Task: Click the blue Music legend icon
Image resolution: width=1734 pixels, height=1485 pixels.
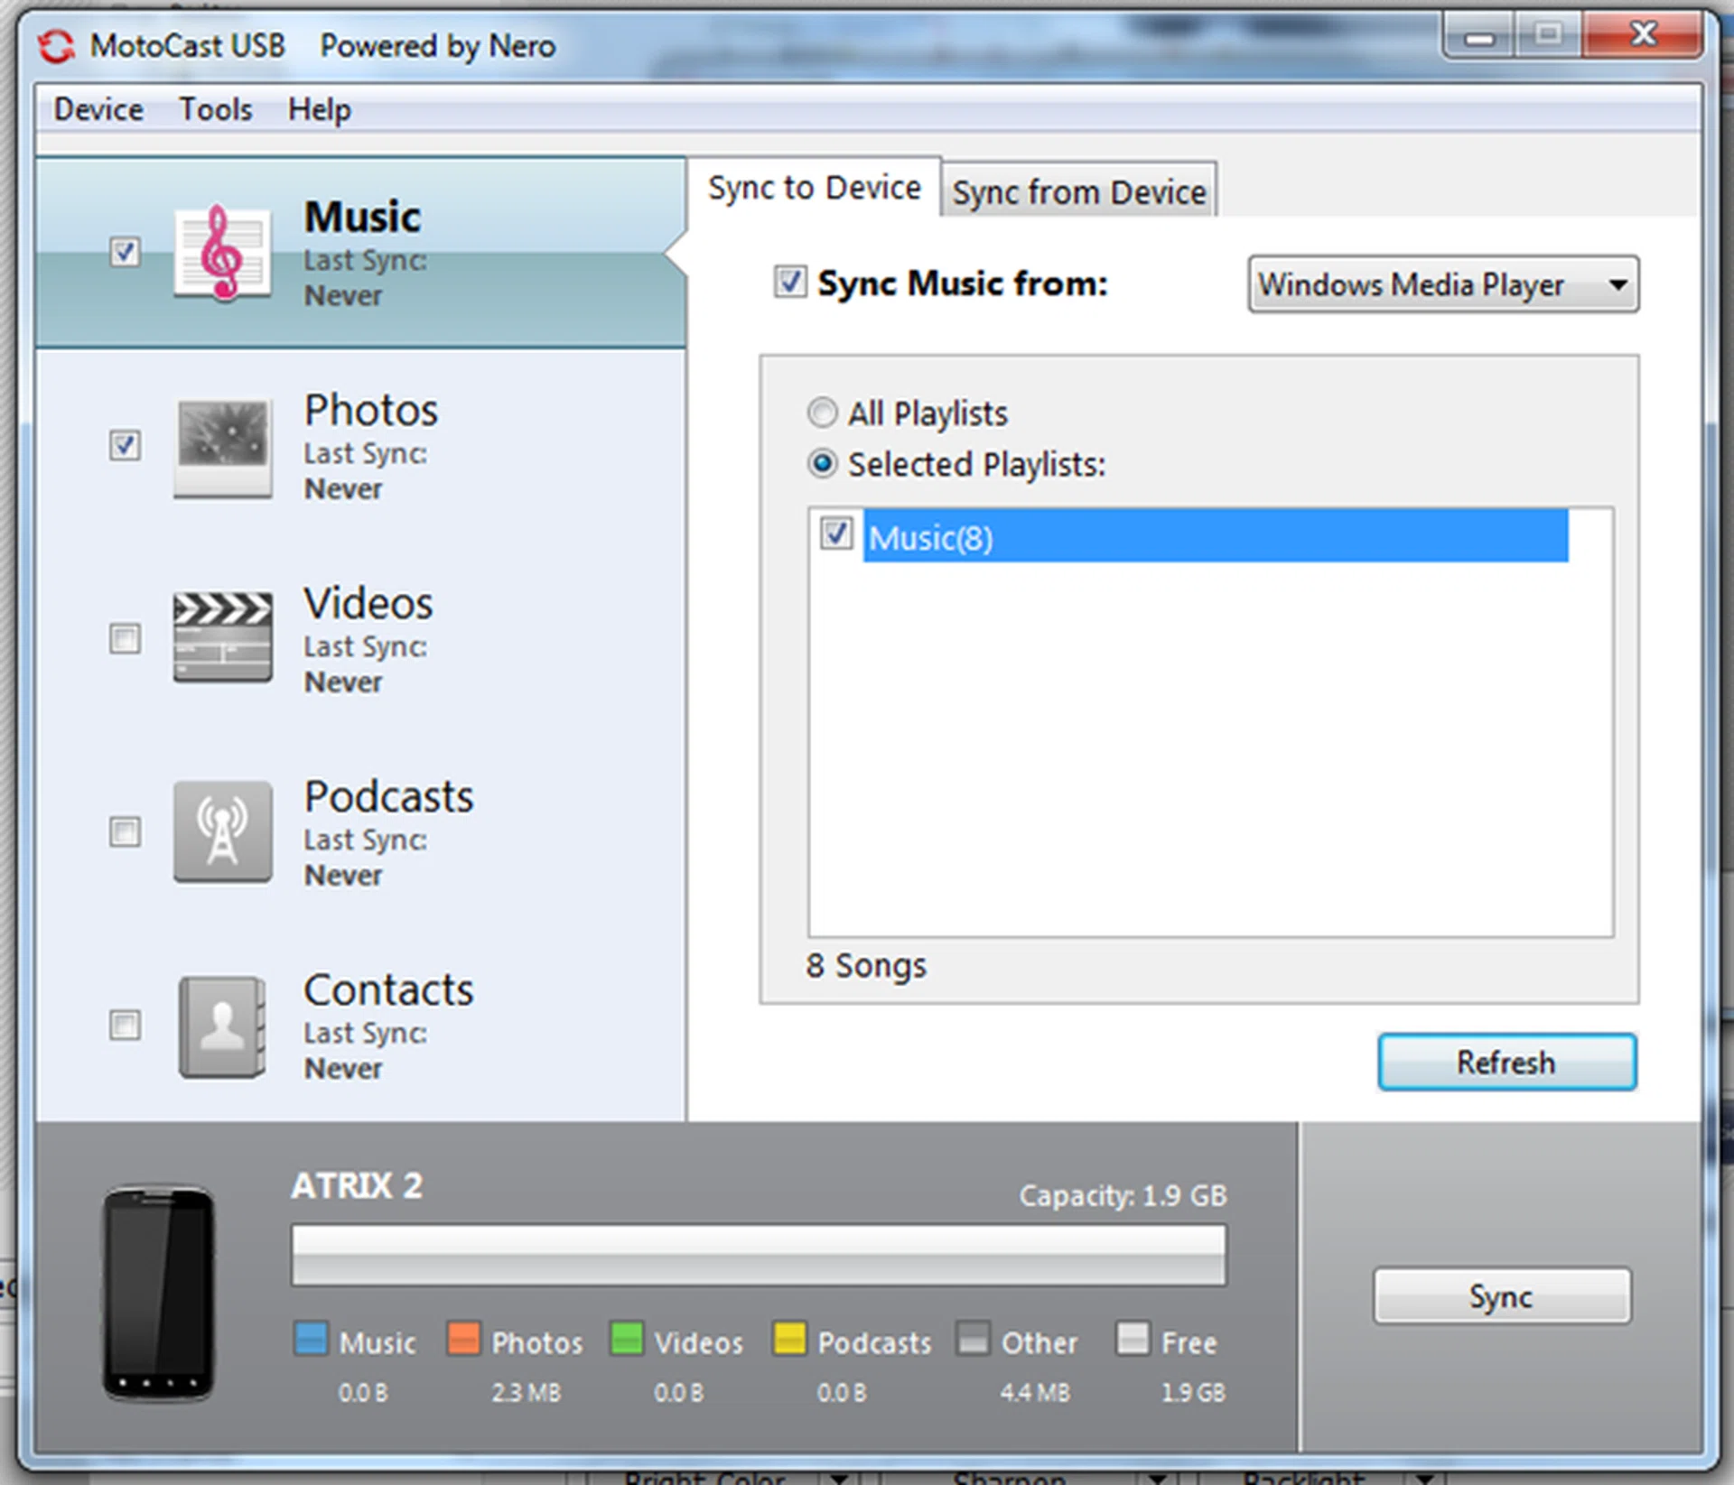Action: tap(311, 1341)
